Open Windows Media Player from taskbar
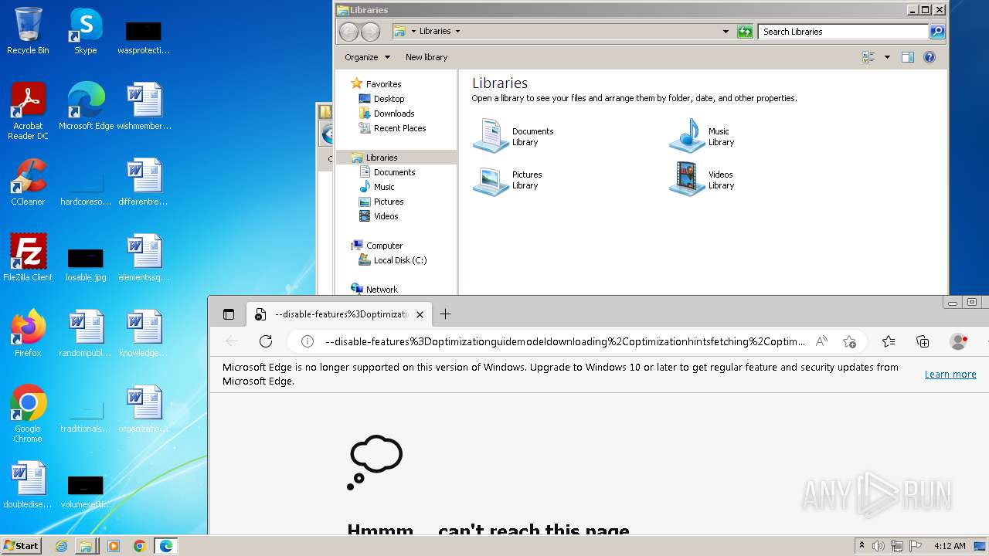Image resolution: width=989 pixels, height=556 pixels. (x=114, y=546)
